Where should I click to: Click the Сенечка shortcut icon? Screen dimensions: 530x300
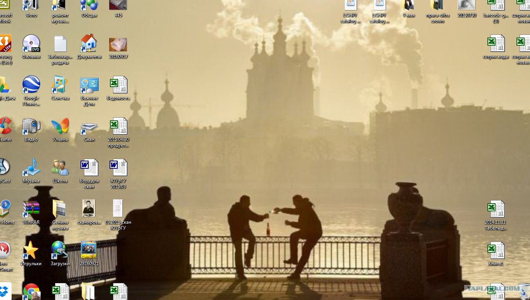coord(60,85)
